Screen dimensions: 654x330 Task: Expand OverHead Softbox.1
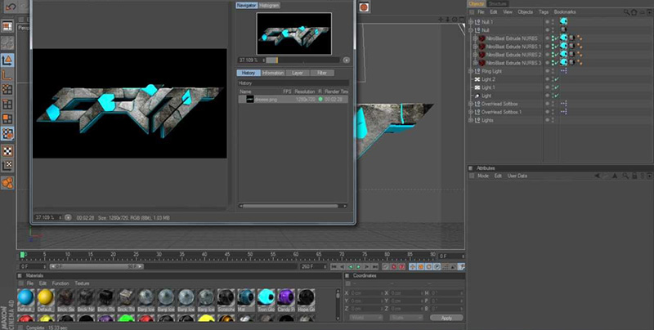(x=471, y=112)
